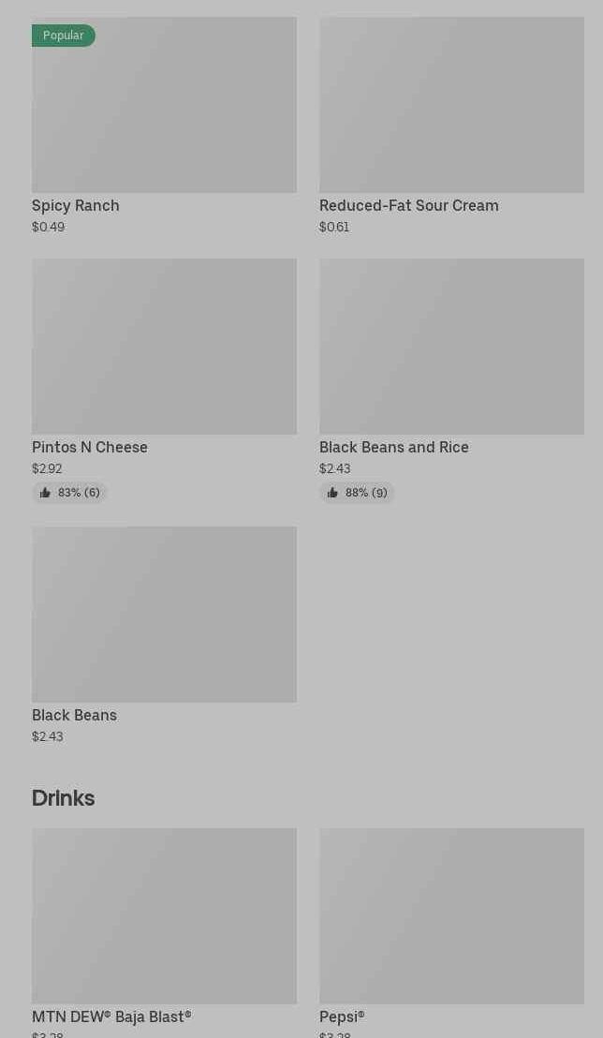Open the Black Beans item image

click(x=164, y=615)
